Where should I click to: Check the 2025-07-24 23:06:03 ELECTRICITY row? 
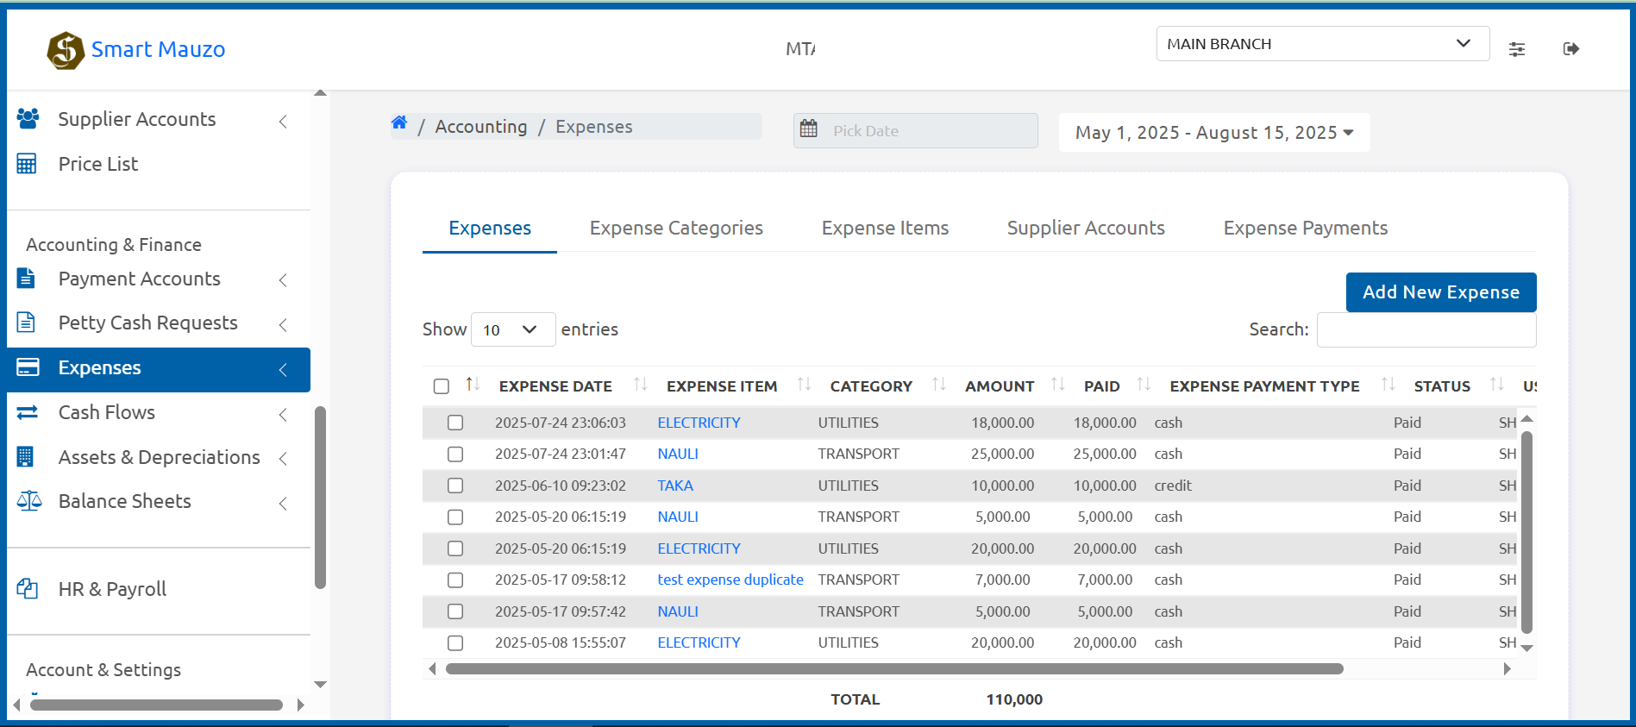(x=455, y=423)
